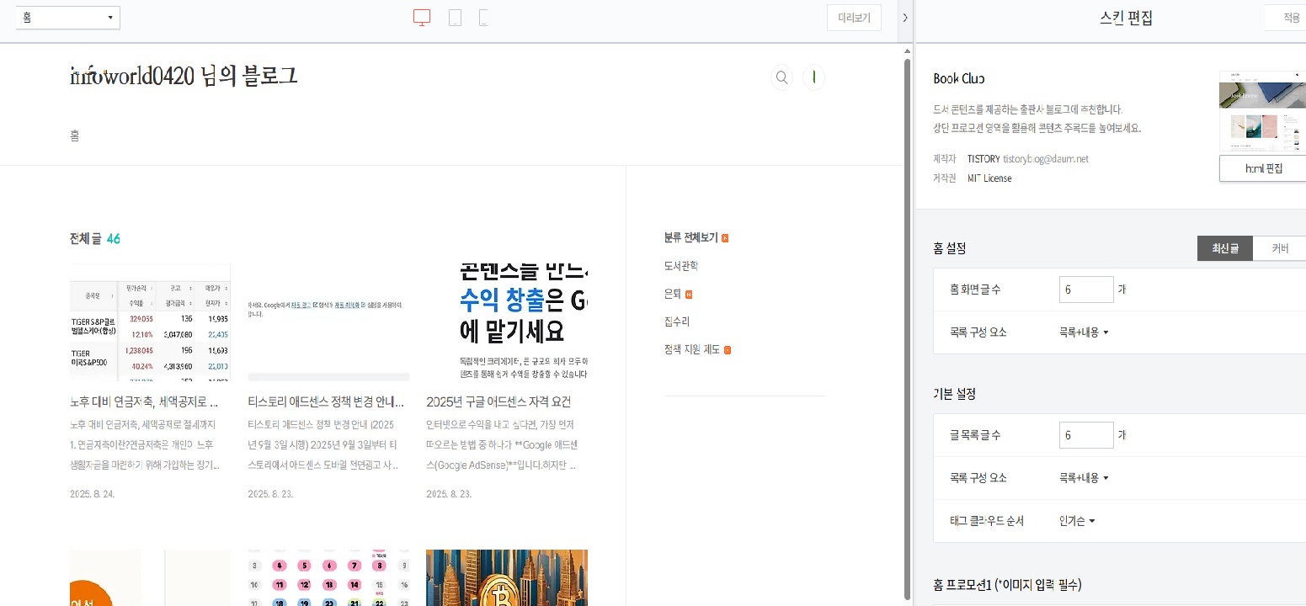The width and height of the screenshot is (1306, 606).
Task: Click the 미리보기 preview button
Action: [854, 18]
